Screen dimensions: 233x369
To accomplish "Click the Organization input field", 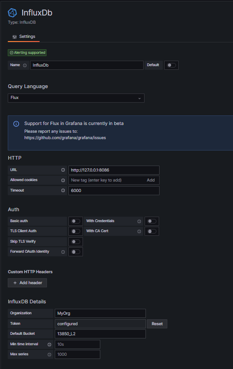I will coord(100,313).
